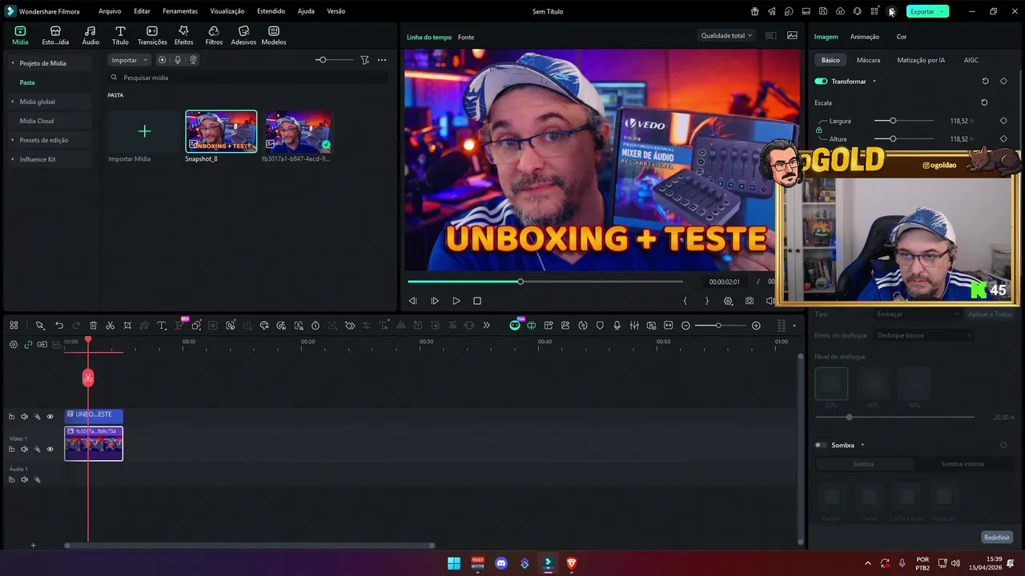1025x576 pixels.
Task: Mute the Vídeo 1 track
Action: pyautogui.click(x=24, y=449)
